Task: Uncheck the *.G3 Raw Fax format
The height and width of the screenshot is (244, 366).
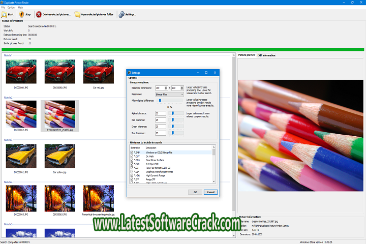Action: pyautogui.click(x=132, y=168)
